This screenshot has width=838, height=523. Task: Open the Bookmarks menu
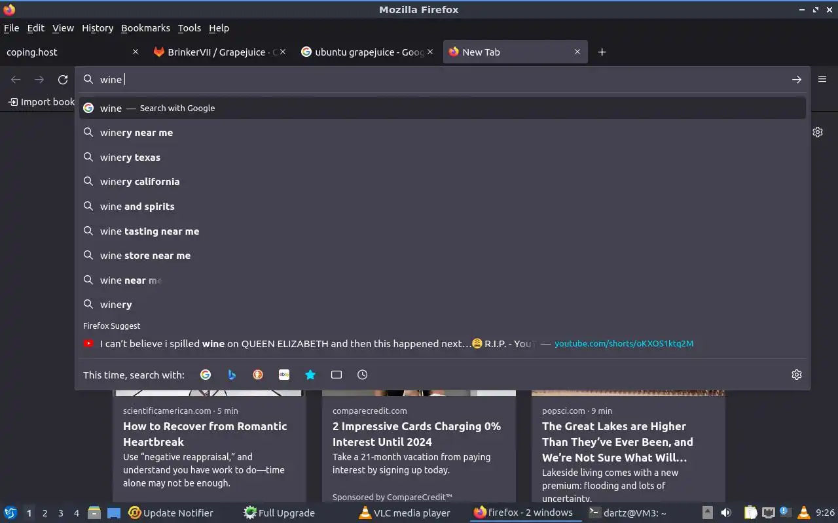145,28
